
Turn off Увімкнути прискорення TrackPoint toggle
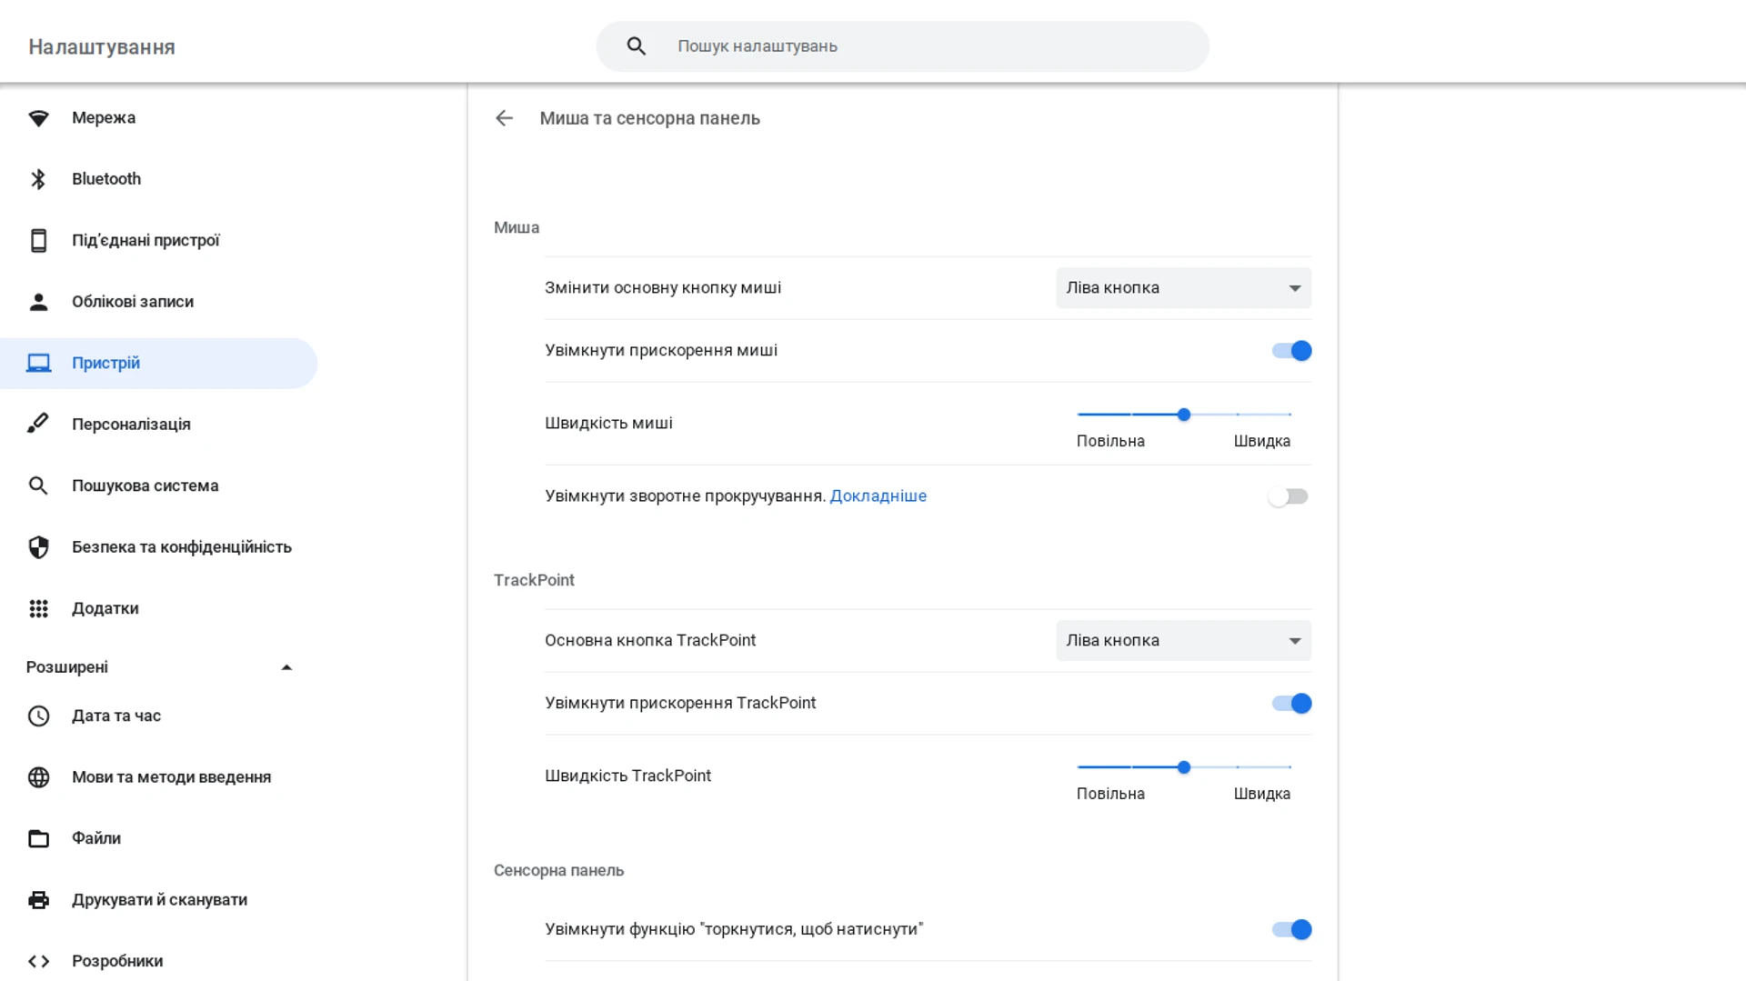coord(1291,704)
